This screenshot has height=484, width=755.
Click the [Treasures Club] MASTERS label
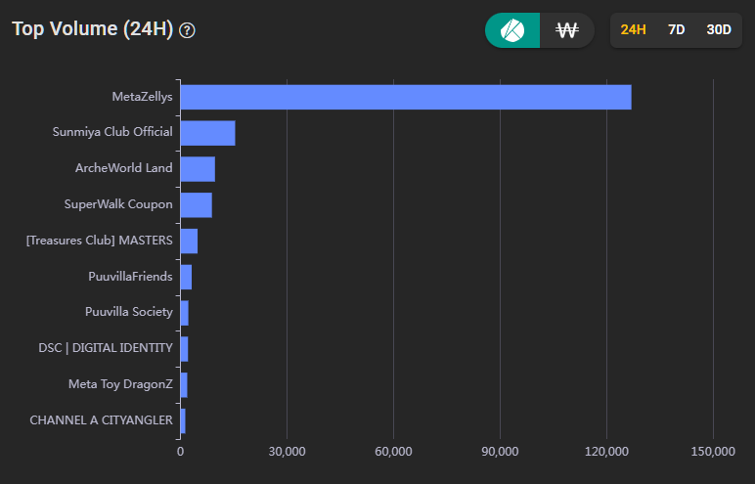[x=99, y=241]
